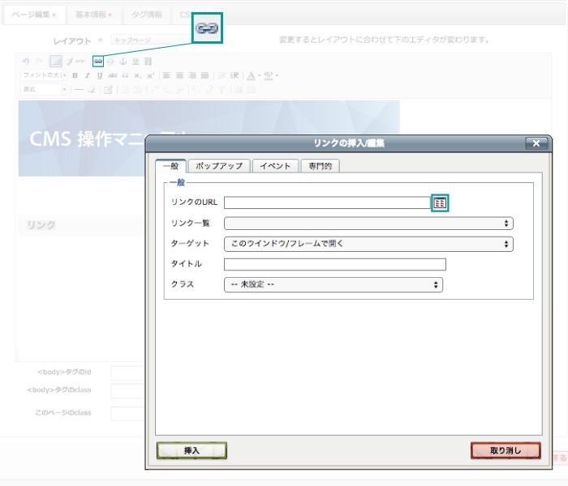Align text left
568x486 pixels.
[166, 75]
